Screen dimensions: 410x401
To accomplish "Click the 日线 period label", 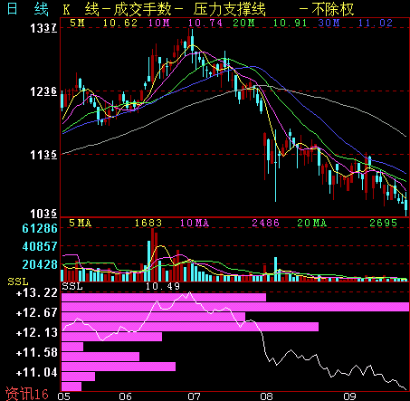I will coord(27,9).
